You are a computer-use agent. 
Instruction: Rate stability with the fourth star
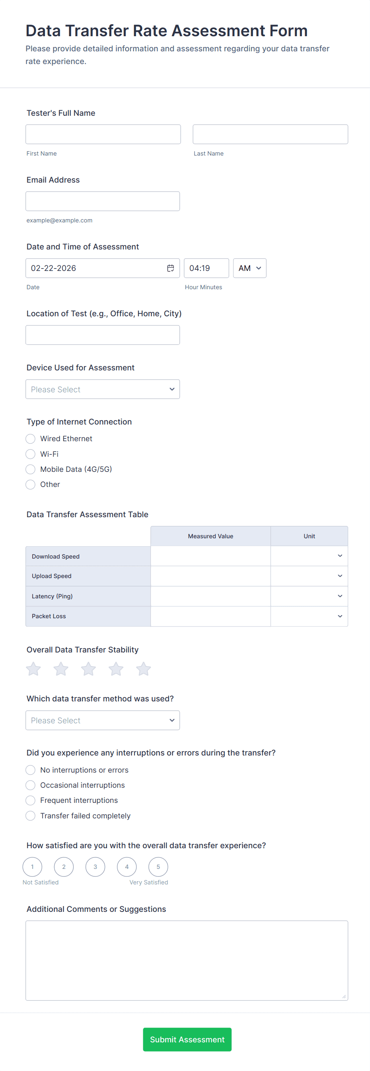pos(116,669)
